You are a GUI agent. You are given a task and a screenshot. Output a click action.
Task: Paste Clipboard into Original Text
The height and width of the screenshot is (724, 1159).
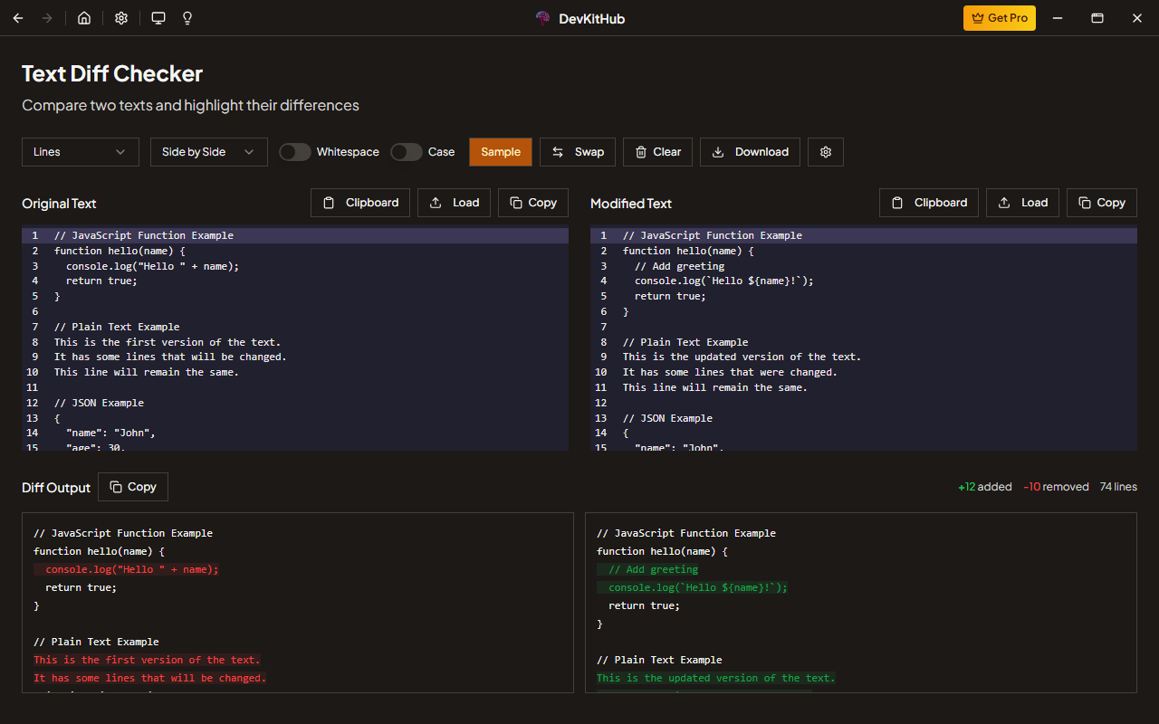360,203
